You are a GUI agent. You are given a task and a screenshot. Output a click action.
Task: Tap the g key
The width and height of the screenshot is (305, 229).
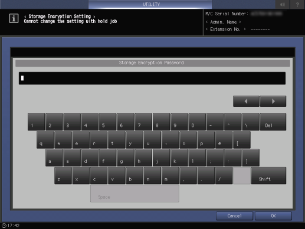pos(126,158)
